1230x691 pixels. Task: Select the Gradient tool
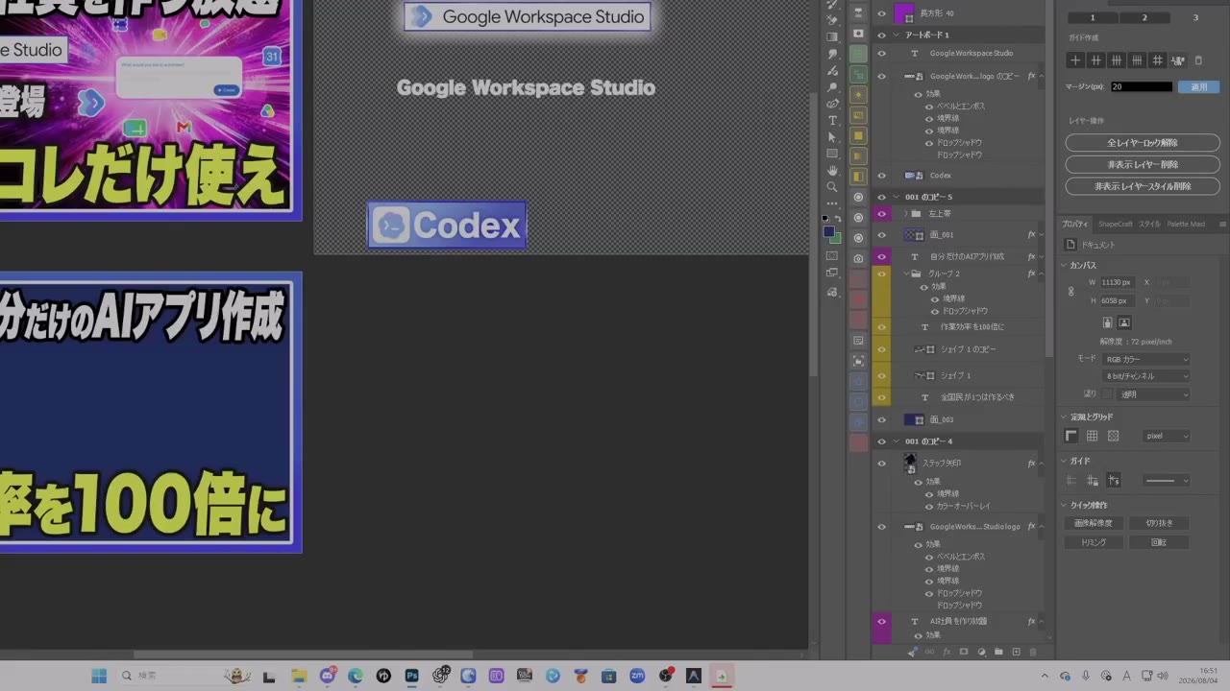(x=832, y=36)
